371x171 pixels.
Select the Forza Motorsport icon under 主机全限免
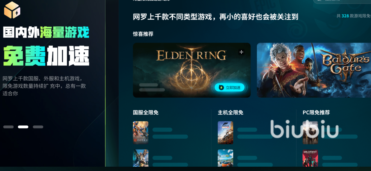[225, 158]
